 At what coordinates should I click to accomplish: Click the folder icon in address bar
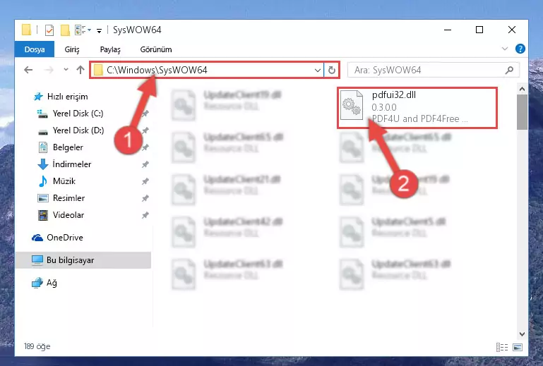(x=99, y=70)
